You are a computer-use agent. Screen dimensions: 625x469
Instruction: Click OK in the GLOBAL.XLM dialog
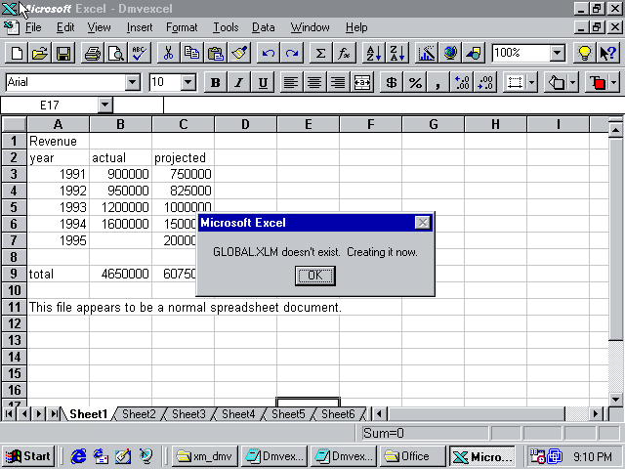314,276
